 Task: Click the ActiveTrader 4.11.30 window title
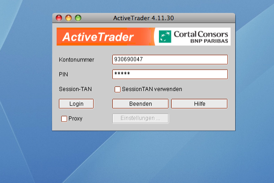[143, 18]
